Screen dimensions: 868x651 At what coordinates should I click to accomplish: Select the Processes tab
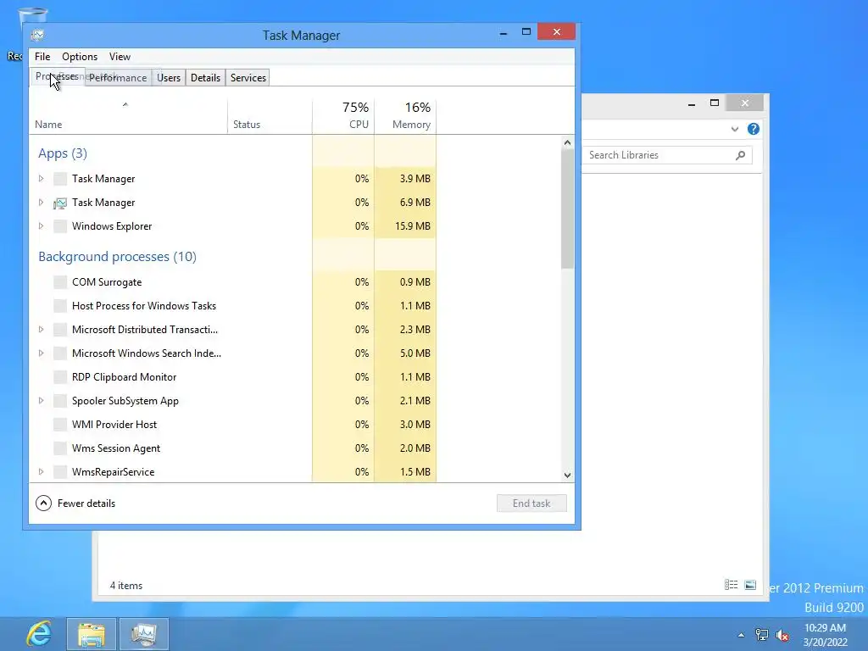pos(57,76)
